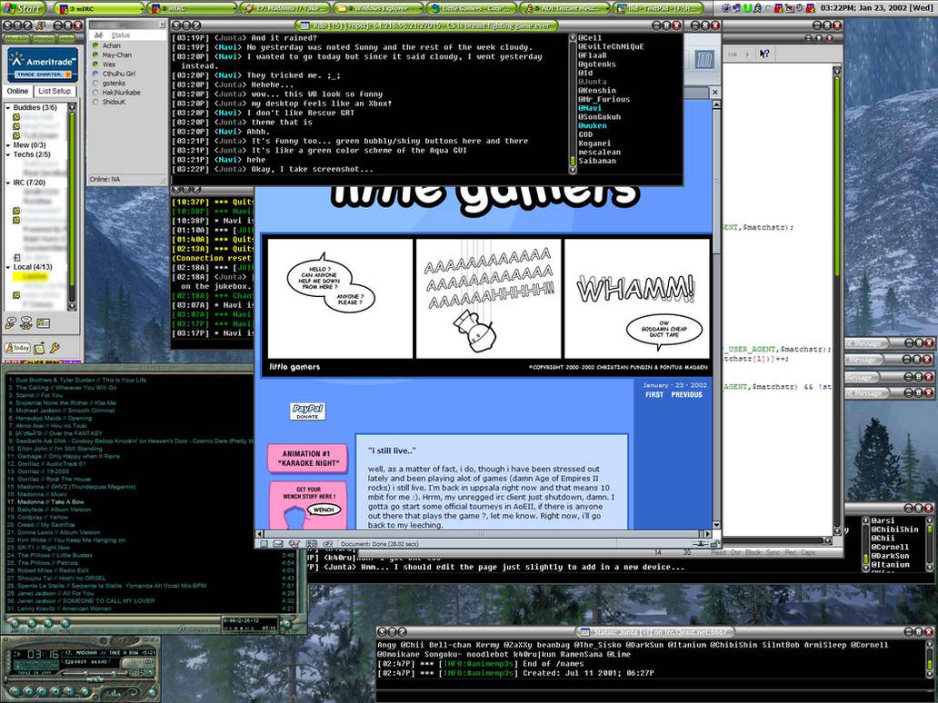Expand the Mew (0/3) buddy group
The image size is (938, 703).
pos(8,144)
